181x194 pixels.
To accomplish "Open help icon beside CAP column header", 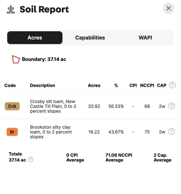I will 172,85.
